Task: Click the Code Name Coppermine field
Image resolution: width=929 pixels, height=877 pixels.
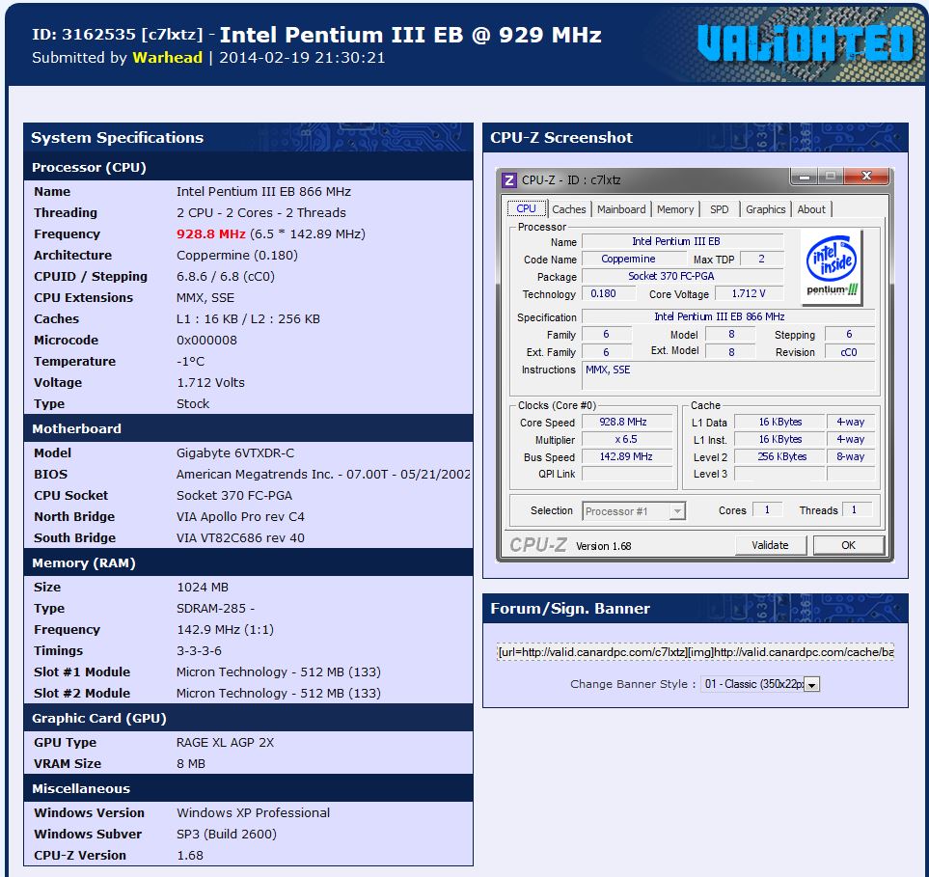Action: (634, 259)
